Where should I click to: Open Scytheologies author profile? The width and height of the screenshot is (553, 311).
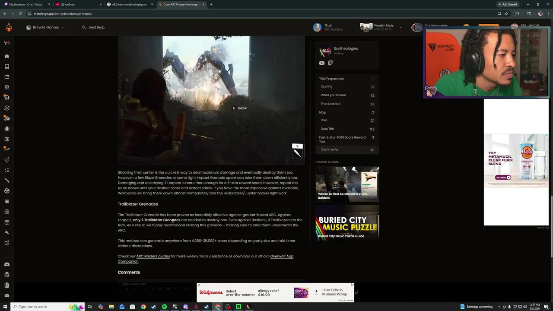346,48
